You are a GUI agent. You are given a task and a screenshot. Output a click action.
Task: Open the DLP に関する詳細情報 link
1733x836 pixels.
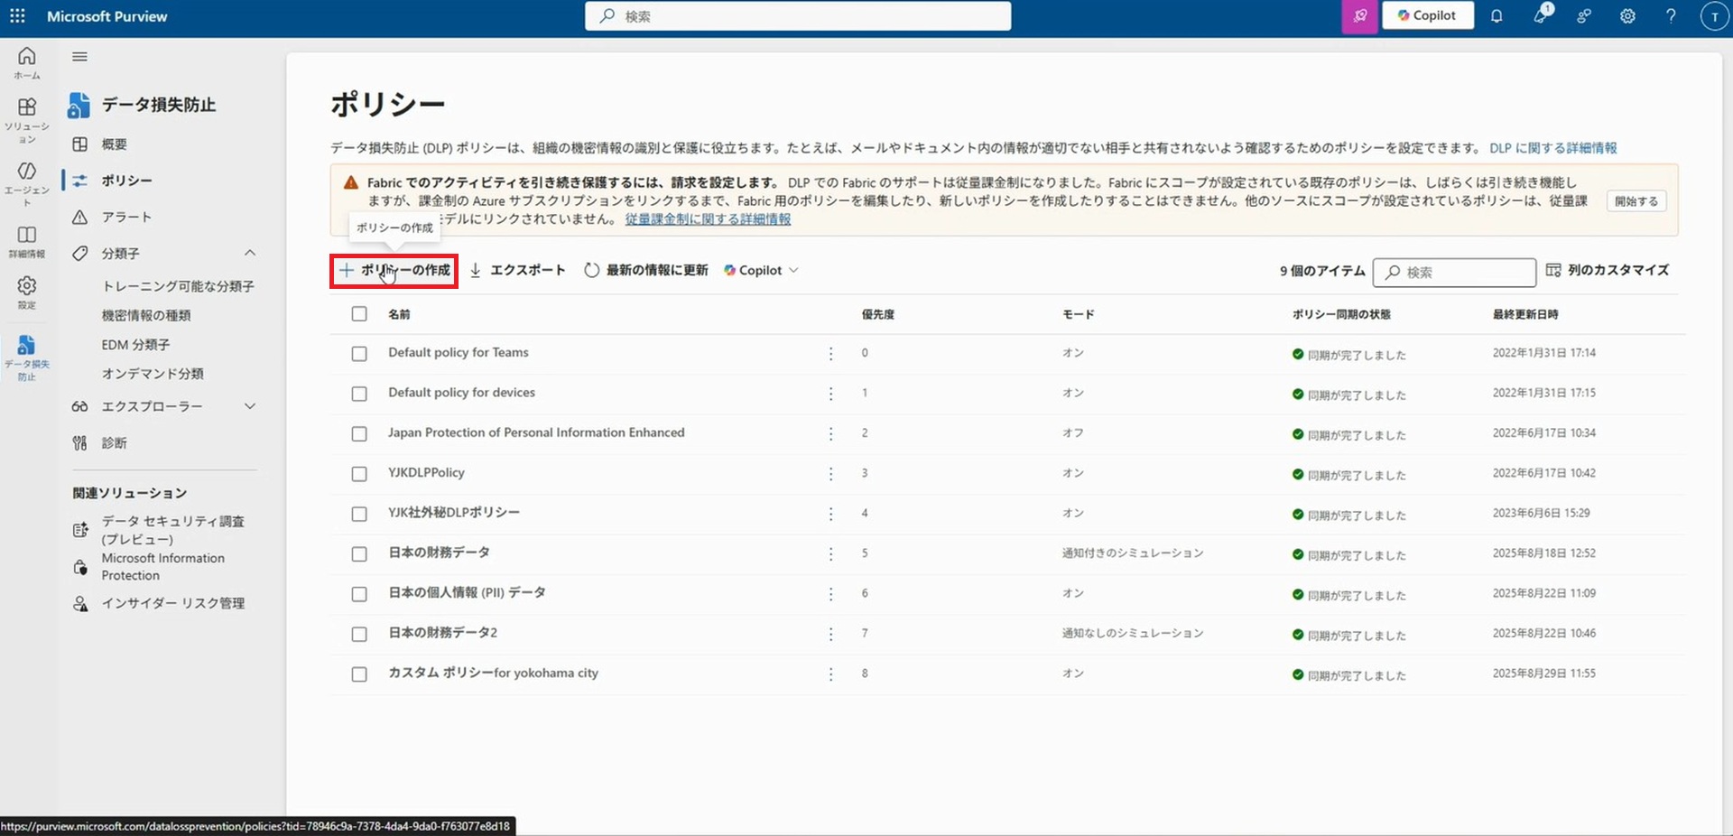pyautogui.click(x=1552, y=148)
